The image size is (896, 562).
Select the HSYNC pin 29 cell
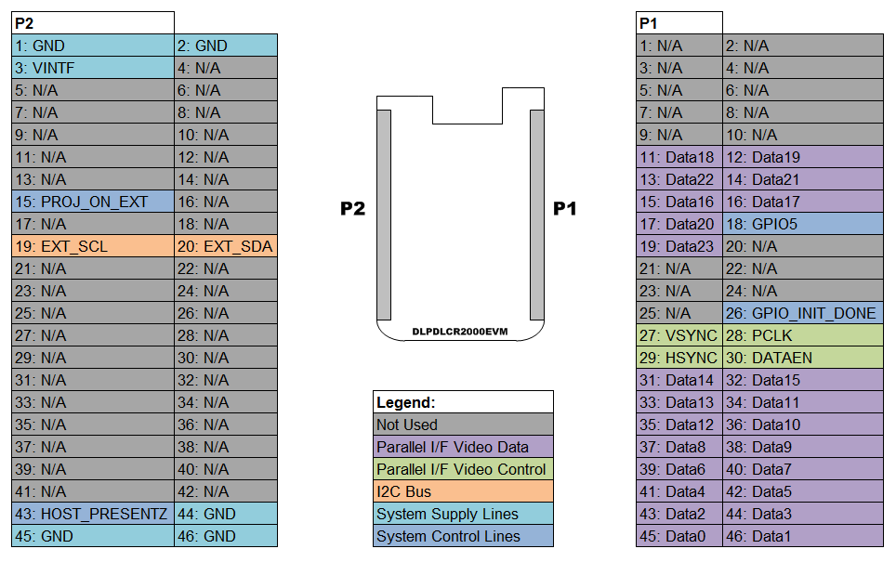pyautogui.click(x=679, y=358)
